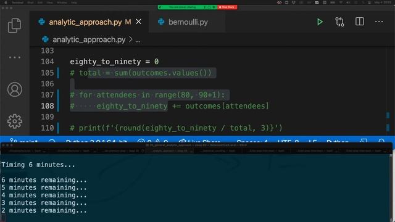Switch to the bernoulli.py tab
The image size is (395, 222).
click(188, 22)
